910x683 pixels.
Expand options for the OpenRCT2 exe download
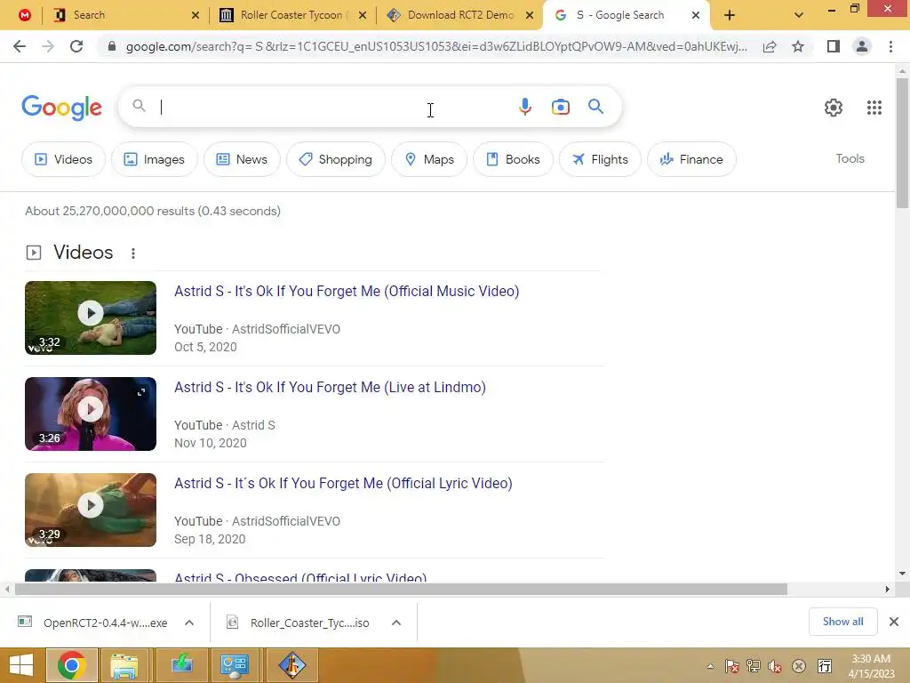click(x=189, y=623)
